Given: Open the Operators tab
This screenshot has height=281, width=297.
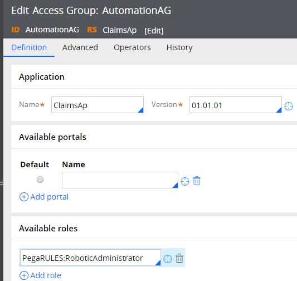Looking at the screenshot, I should pos(132,47).
